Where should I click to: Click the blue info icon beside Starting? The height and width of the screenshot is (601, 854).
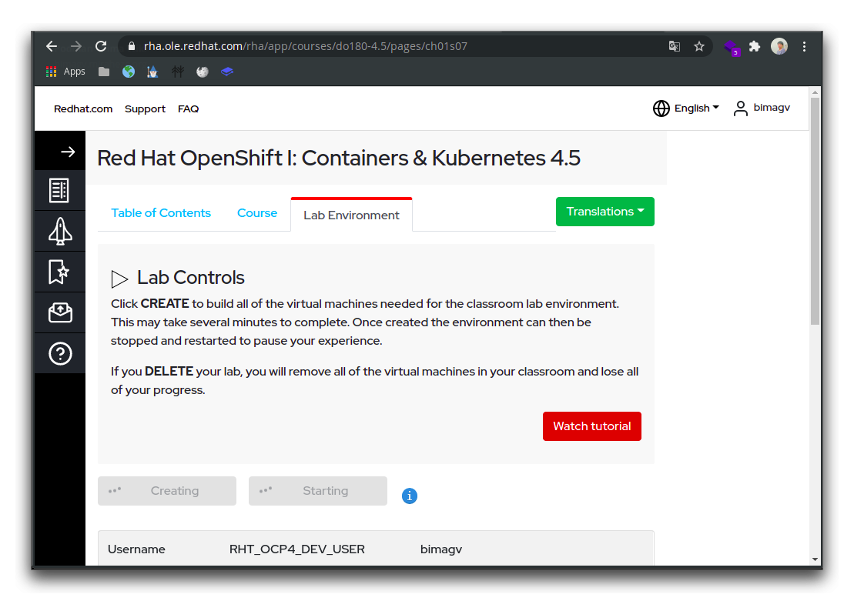(410, 496)
